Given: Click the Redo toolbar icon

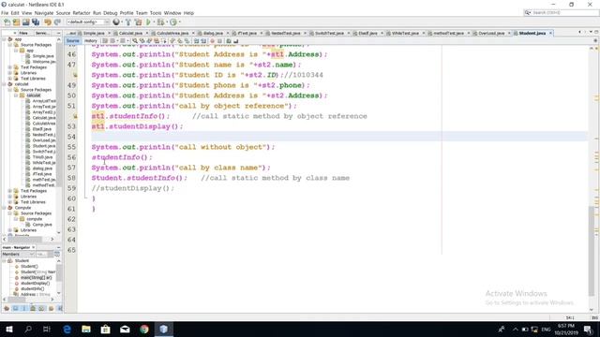Looking at the screenshot, I should pos(57,22).
